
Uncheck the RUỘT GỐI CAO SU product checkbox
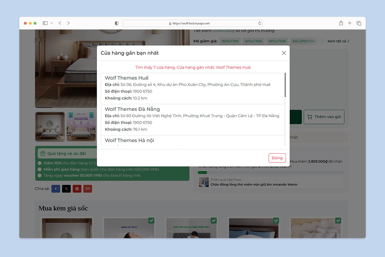click(214, 221)
